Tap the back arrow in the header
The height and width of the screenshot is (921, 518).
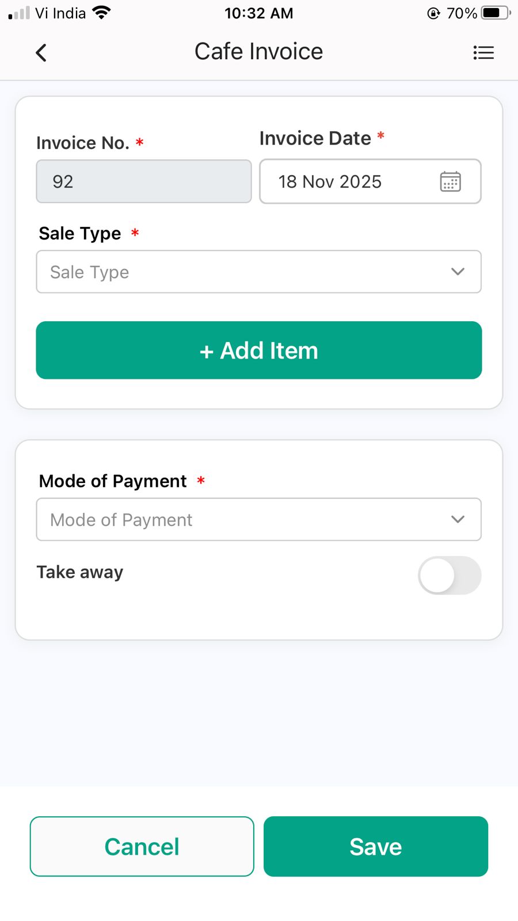pyautogui.click(x=41, y=53)
